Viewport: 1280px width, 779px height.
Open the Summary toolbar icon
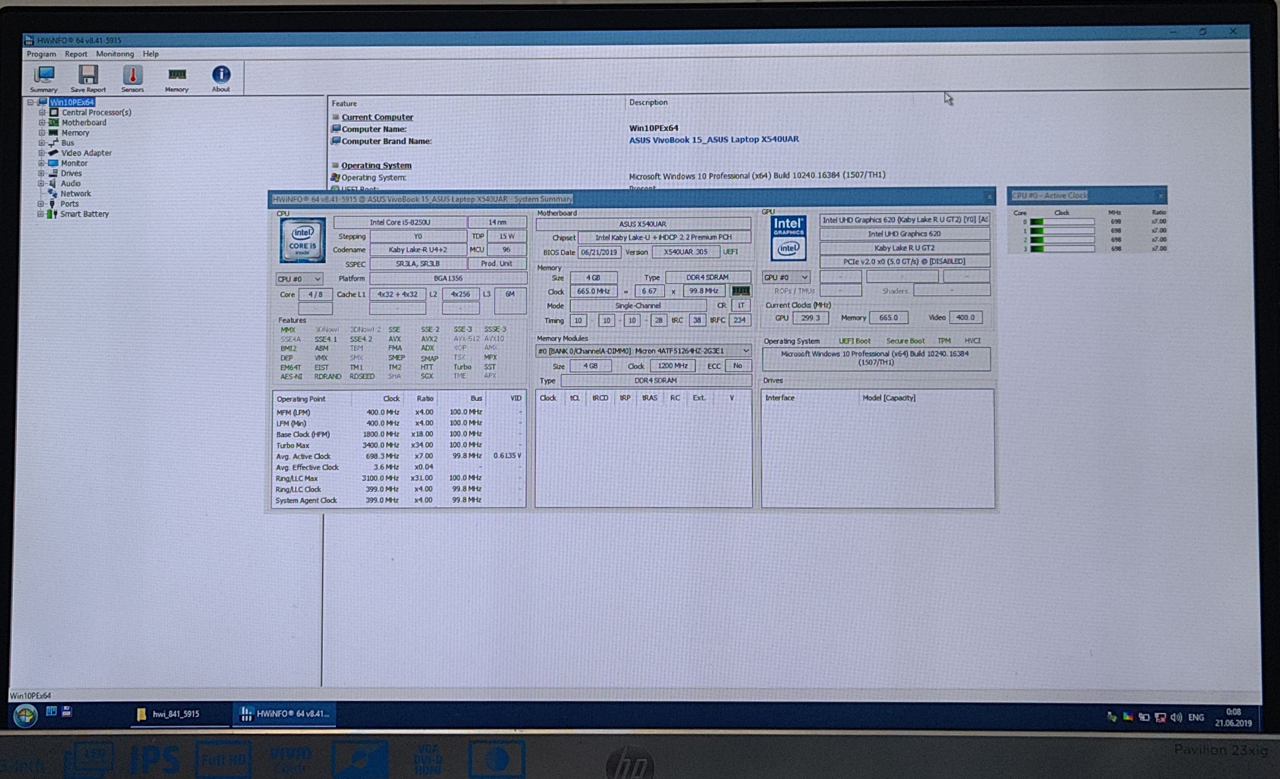[x=43, y=78]
